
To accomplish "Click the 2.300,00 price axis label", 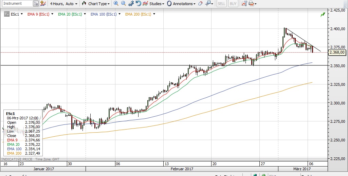I will coord(337,103).
